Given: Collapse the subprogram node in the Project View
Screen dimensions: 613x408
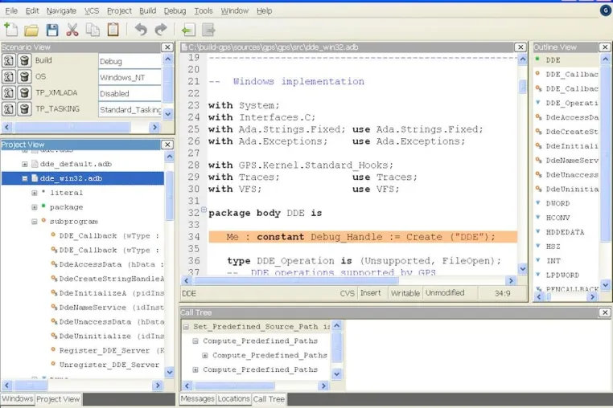Looking at the screenshot, I should [35, 222].
